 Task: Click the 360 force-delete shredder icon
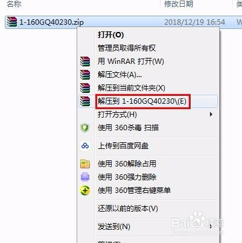point(85,177)
